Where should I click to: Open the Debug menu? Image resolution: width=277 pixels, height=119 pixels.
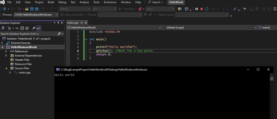[x=62, y=2]
